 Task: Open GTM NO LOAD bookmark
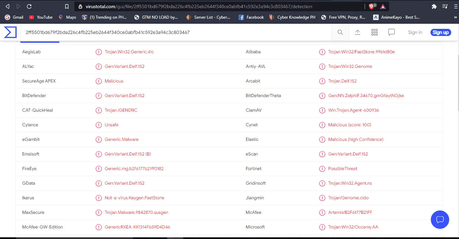pyautogui.click(x=156, y=17)
